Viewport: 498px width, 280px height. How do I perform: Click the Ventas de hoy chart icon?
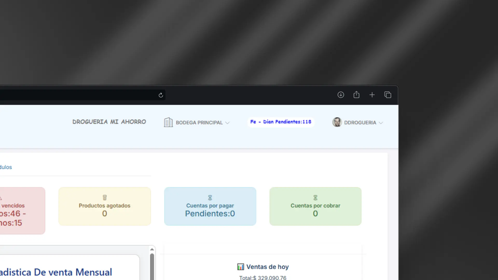240,267
